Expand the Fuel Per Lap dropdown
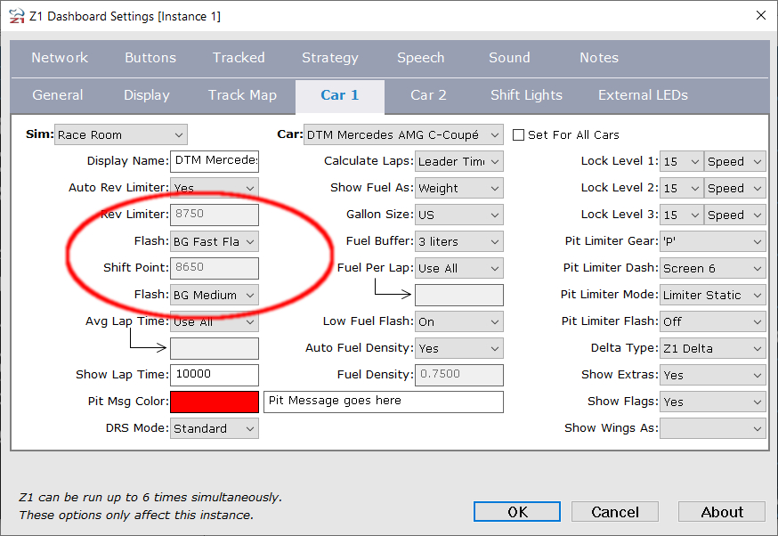 click(x=459, y=269)
